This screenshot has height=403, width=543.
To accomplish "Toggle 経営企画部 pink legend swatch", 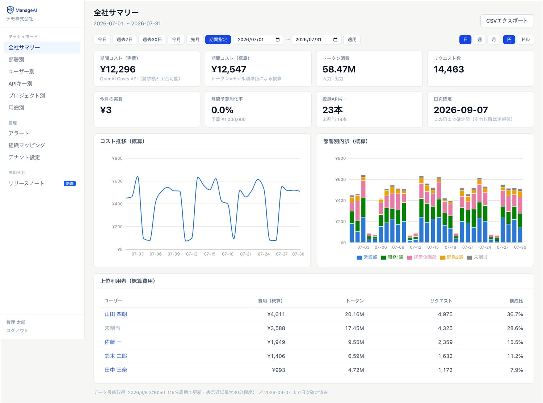I will [x=409, y=258].
